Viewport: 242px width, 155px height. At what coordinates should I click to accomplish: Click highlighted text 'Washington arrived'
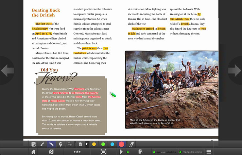tap(143, 29)
